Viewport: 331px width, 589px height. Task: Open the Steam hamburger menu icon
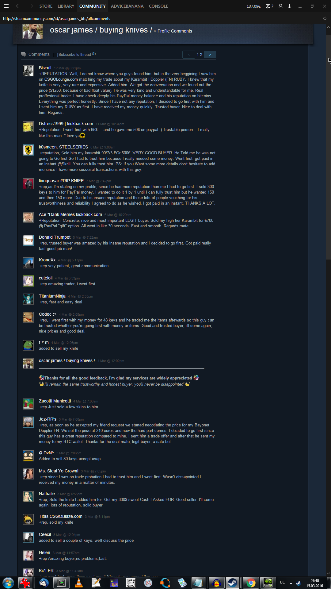point(6,6)
